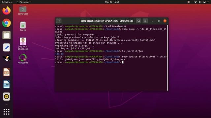
Task: Maximize the Terminal window
Action: click(x=159, y=21)
